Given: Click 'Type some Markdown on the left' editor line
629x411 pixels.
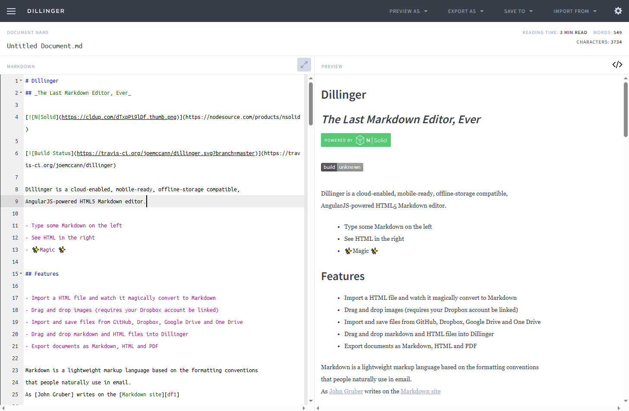Looking at the screenshot, I should tap(74, 225).
